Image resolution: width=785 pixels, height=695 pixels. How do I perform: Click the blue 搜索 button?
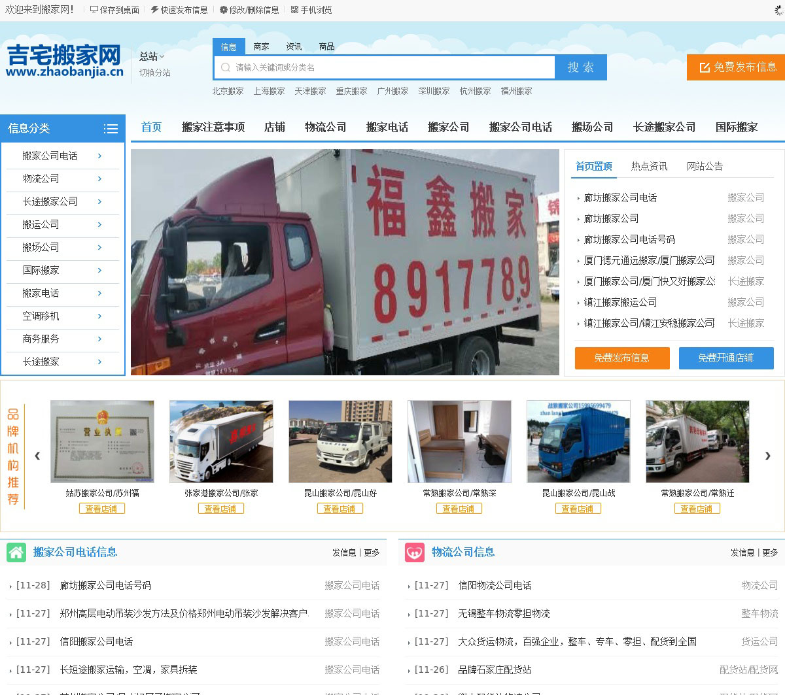(581, 67)
